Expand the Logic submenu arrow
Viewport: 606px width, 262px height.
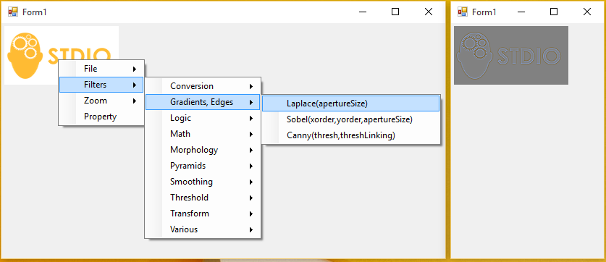[x=251, y=118]
